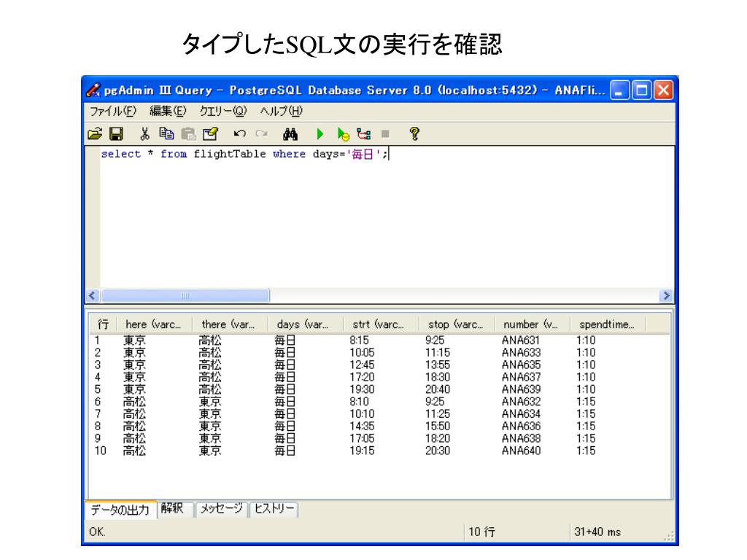
Task: Select flight cell ANA634
Action: 521,414
